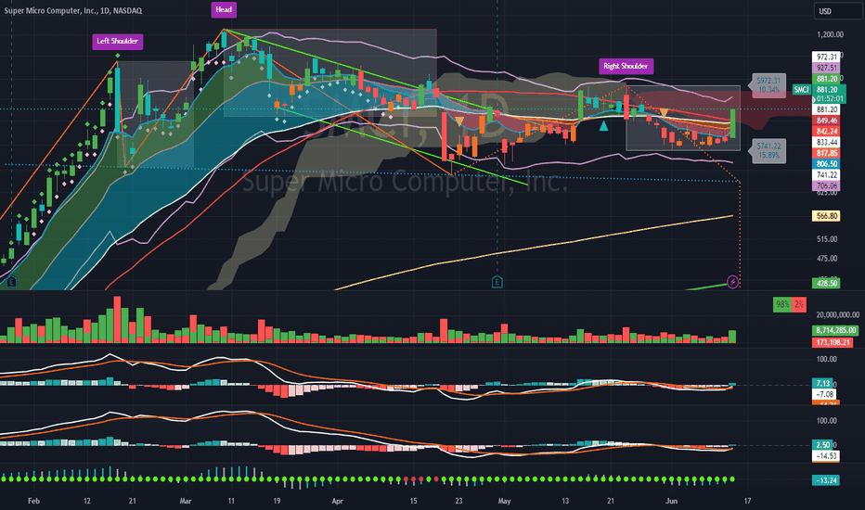Click the 972.31 price axis label
This screenshot has height=510, width=865.
point(826,57)
